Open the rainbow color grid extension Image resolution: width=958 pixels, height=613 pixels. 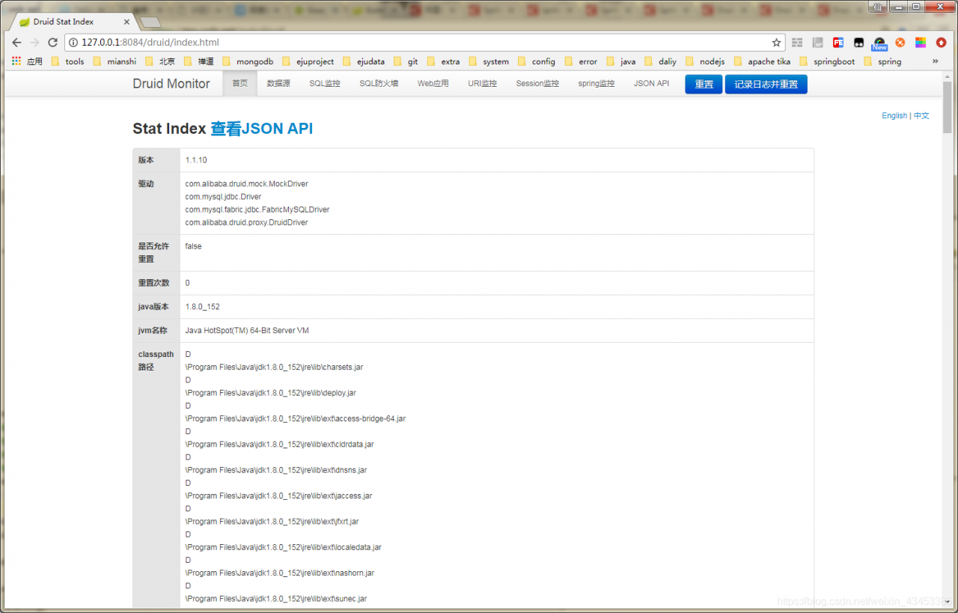[921, 43]
